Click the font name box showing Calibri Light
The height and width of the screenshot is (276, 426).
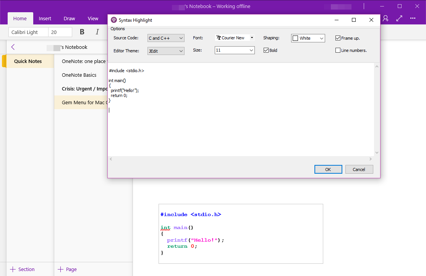click(28, 32)
